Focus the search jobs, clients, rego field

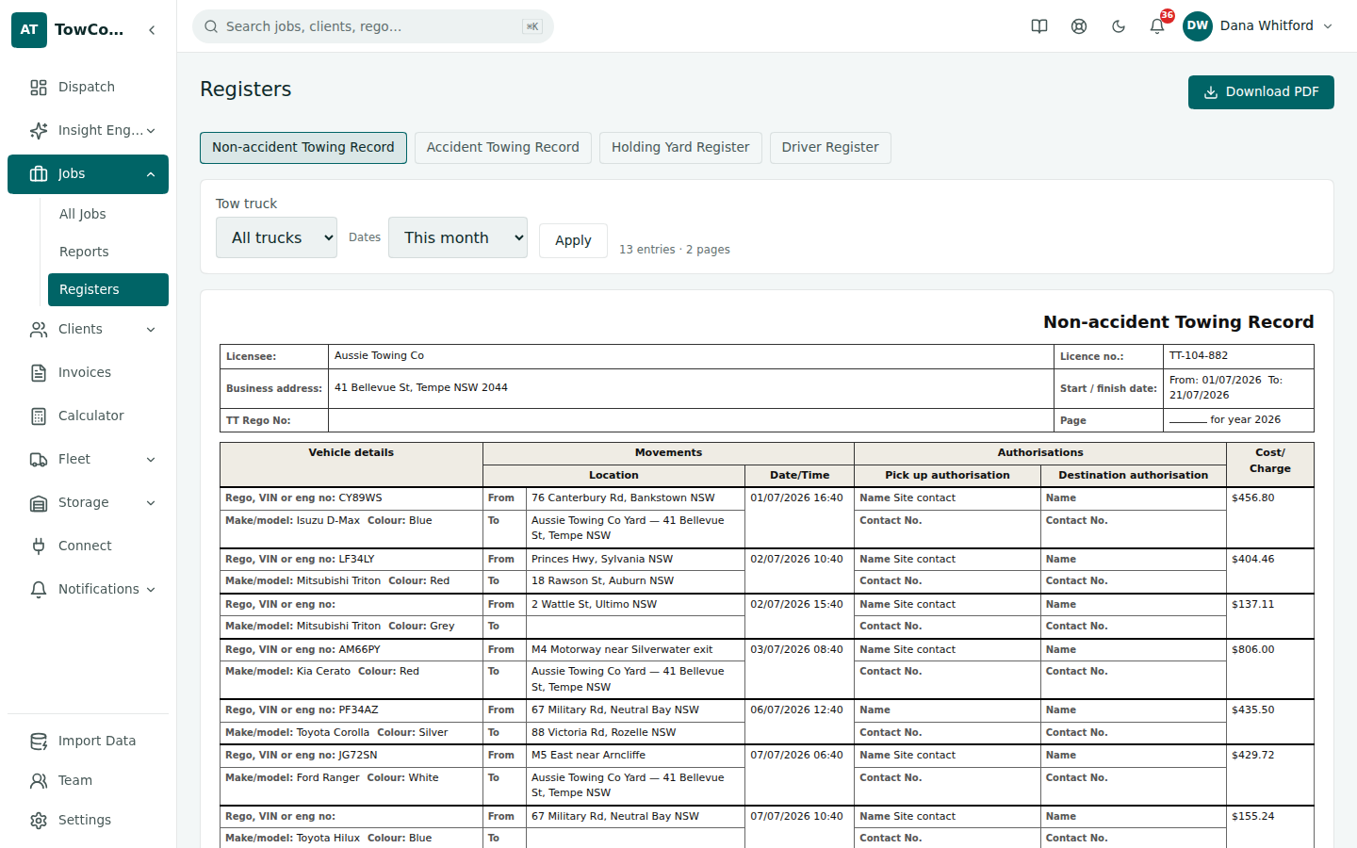372,26
